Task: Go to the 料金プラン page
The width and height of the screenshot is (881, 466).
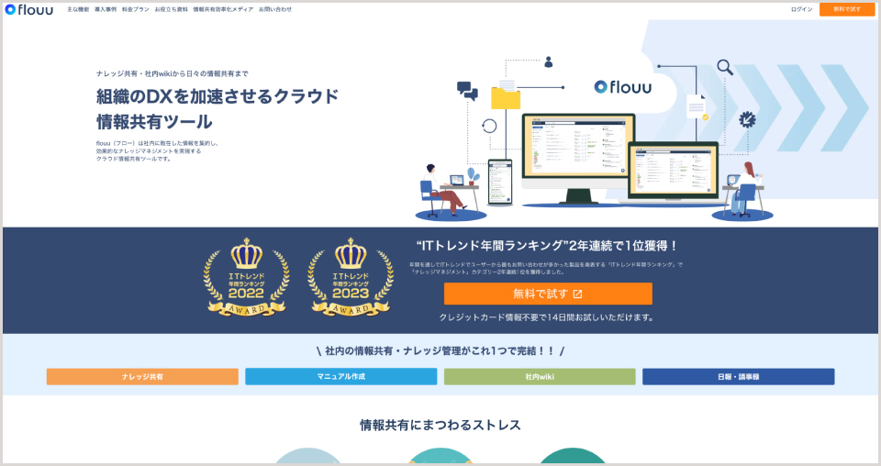Action: [x=136, y=9]
